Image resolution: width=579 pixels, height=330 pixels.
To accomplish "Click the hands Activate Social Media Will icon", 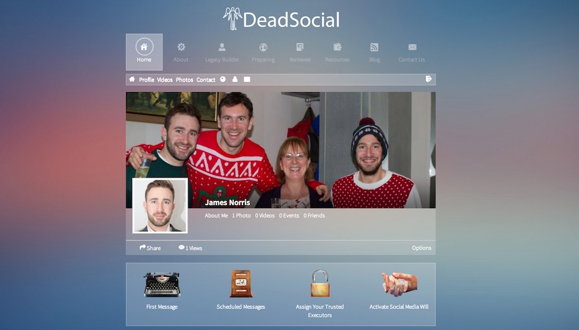I will (399, 284).
